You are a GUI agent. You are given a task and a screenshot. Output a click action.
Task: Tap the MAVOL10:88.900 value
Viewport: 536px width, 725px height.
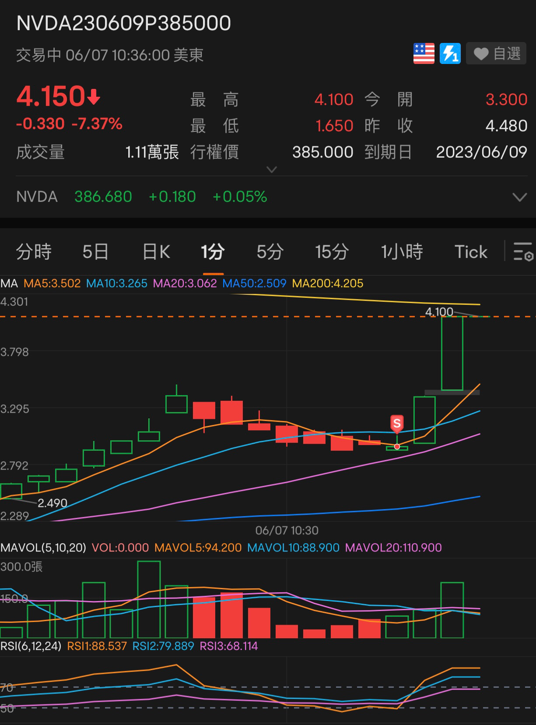click(293, 548)
